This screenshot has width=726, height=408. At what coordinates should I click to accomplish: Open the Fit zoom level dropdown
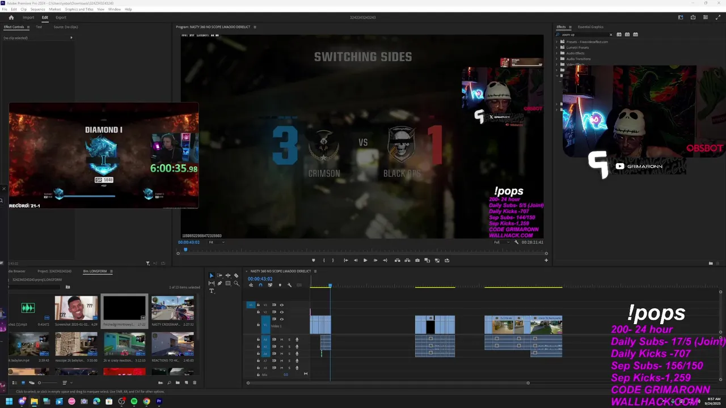click(x=217, y=242)
